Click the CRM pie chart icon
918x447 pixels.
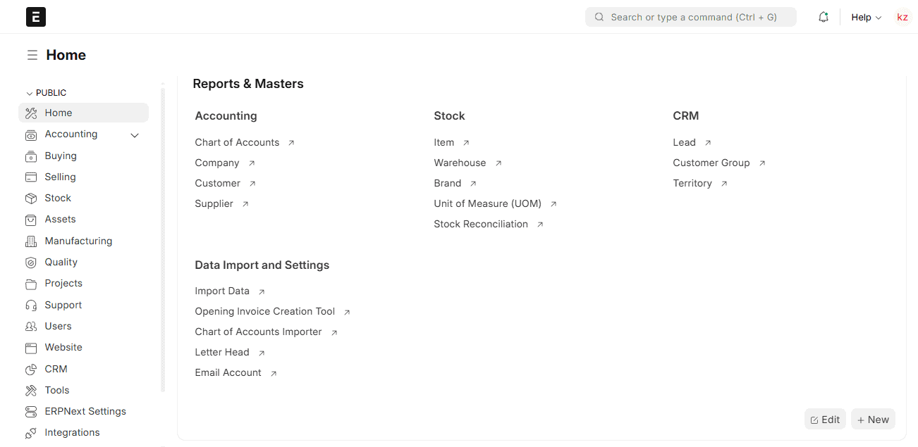31,369
